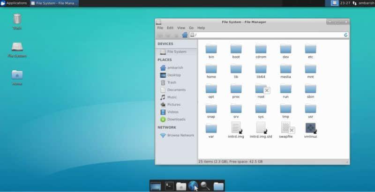Open Application Finder magnifier in the dock
Viewport: 375px width, 192px height.
tap(205, 186)
